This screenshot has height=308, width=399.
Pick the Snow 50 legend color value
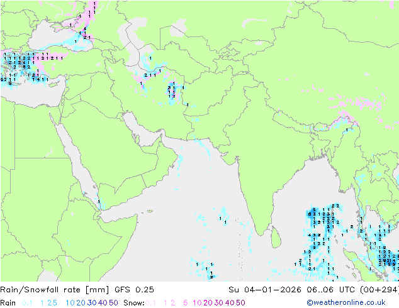(x=240, y=303)
